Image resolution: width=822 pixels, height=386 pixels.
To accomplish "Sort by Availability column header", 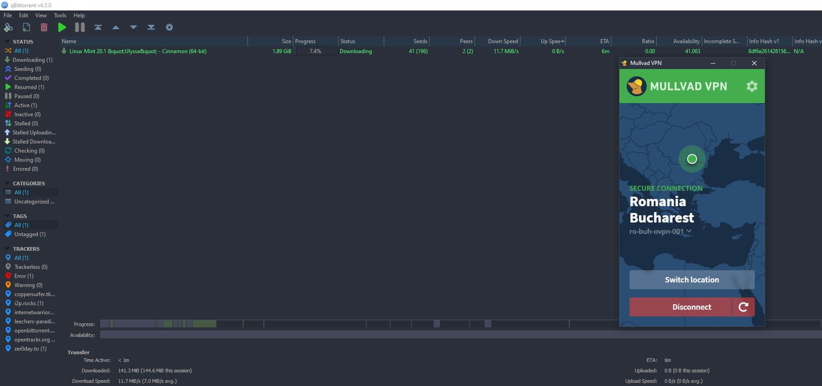I will point(679,41).
